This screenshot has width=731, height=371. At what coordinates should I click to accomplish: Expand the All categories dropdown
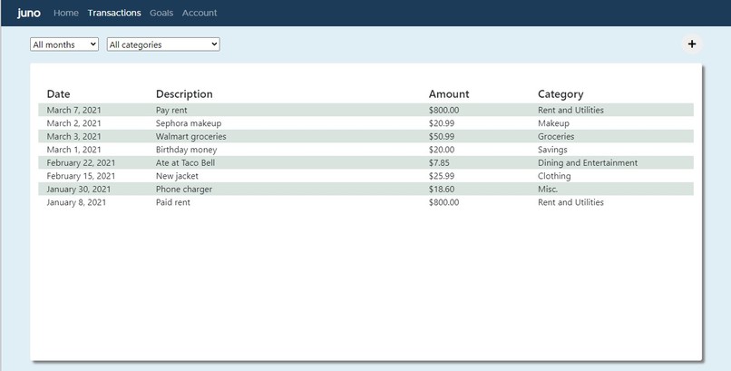[163, 44]
